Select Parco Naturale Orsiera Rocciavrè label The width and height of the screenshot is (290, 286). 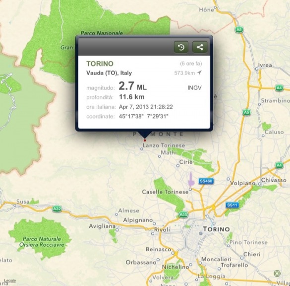(42, 242)
